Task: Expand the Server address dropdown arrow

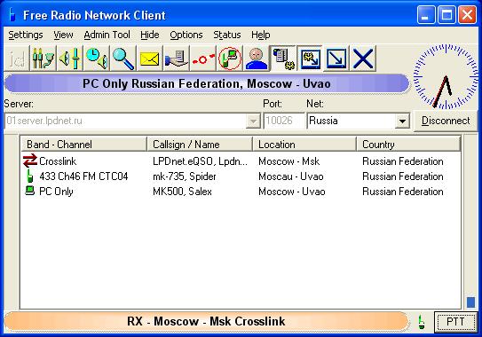Action: (x=253, y=121)
